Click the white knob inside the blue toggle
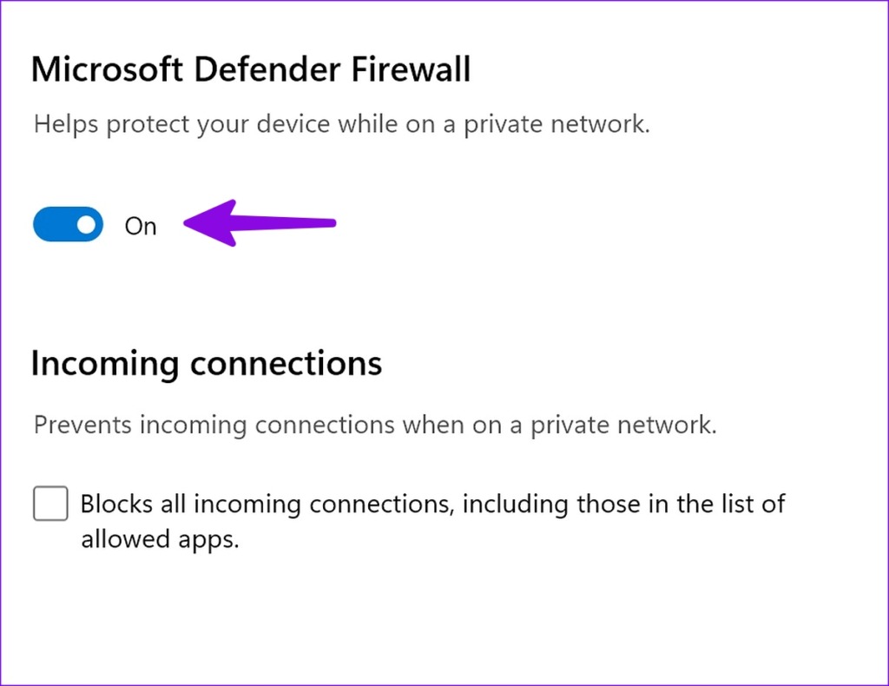The image size is (889, 686). tap(86, 224)
